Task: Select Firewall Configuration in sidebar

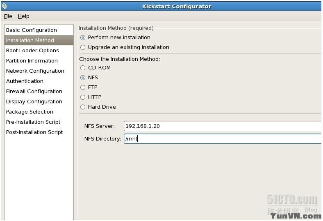Action: coord(34,92)
